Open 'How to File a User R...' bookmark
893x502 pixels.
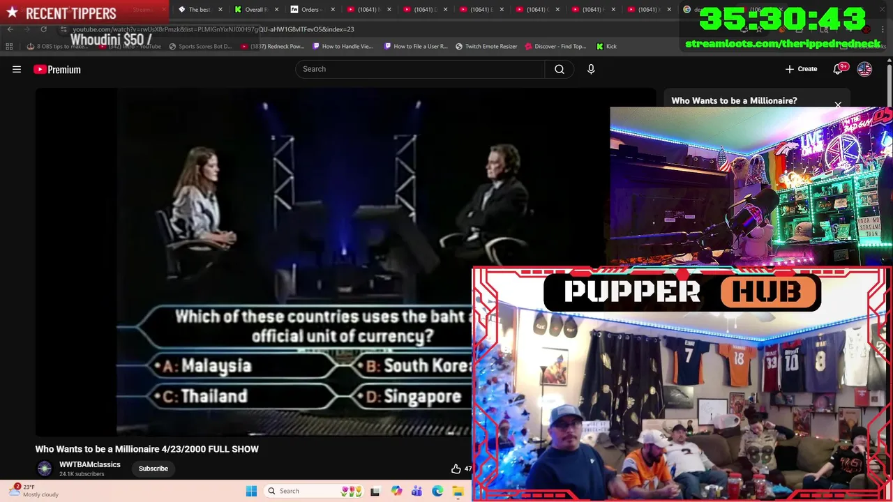(416, 47)
